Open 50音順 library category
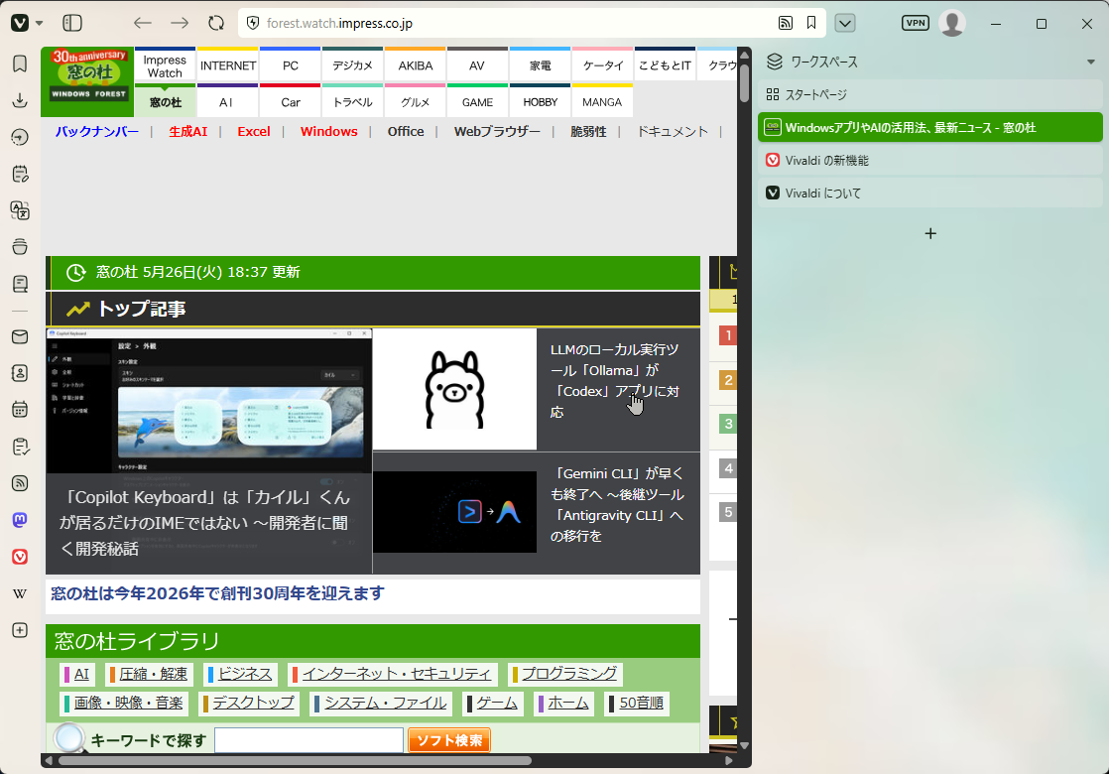Image resolution: width=1109 pixels, height=774 pixels. pos(637,704)
